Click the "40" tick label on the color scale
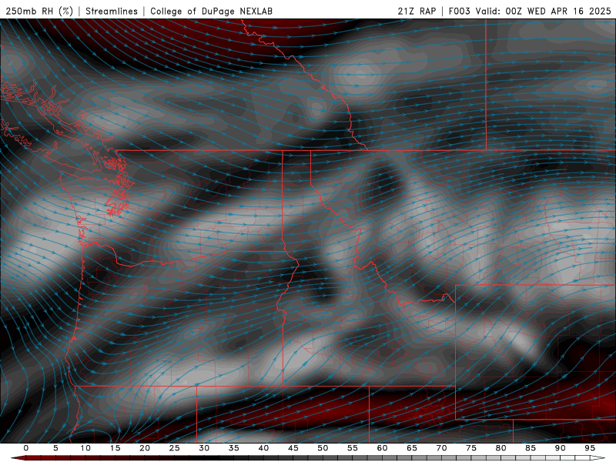616x462 pixels. (263, 448)
